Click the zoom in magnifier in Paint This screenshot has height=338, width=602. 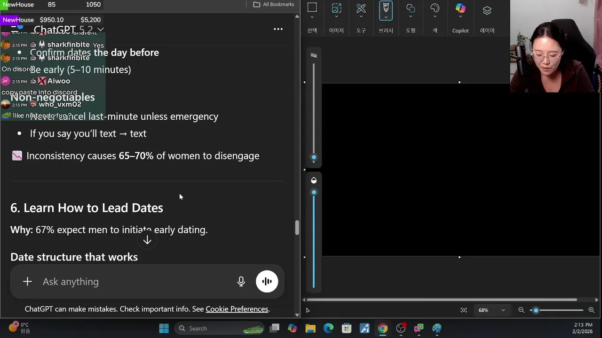(591, 310)
